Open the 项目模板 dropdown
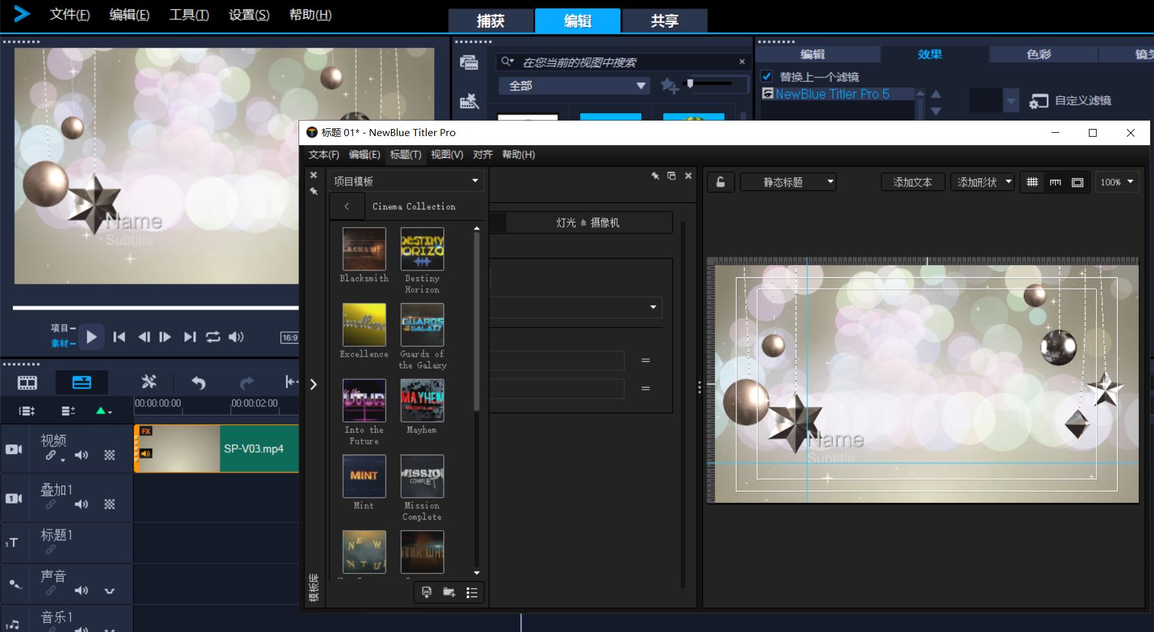The height and width of the screenshot is (632, 1154). (406, 181)
